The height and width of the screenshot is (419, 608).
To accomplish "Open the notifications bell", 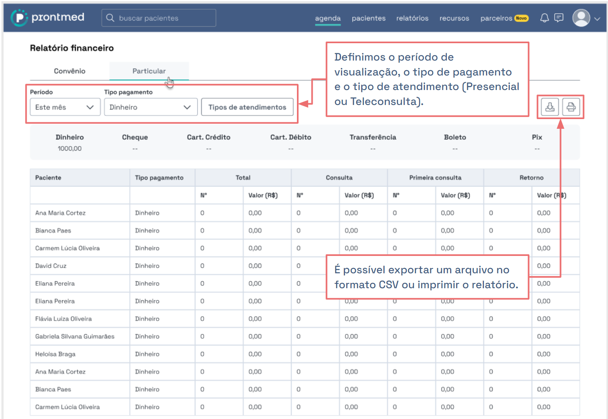I will [544, 18].
